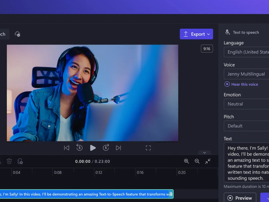Click the 0:16 mark on timeline ruler

pos(140,172)
